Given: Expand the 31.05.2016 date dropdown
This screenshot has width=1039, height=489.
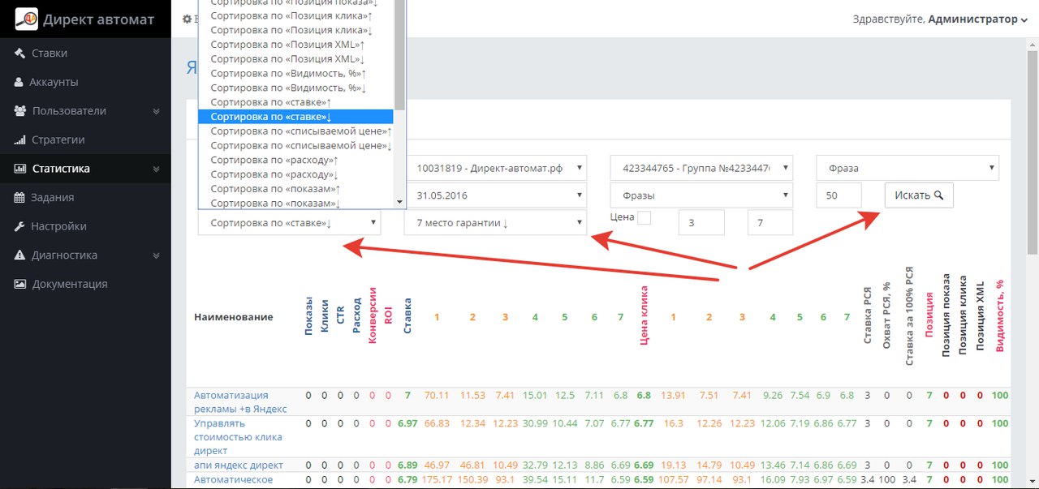Looking at the screenshot, I should [x=495, y=195].
